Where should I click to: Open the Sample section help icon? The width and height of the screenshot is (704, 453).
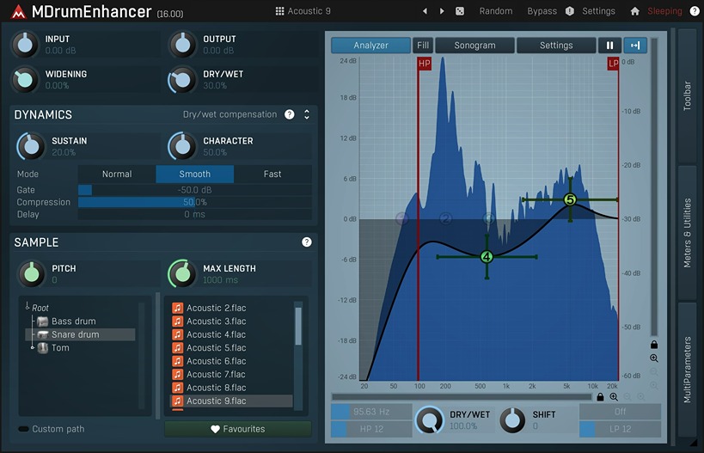tap(307, 242)
